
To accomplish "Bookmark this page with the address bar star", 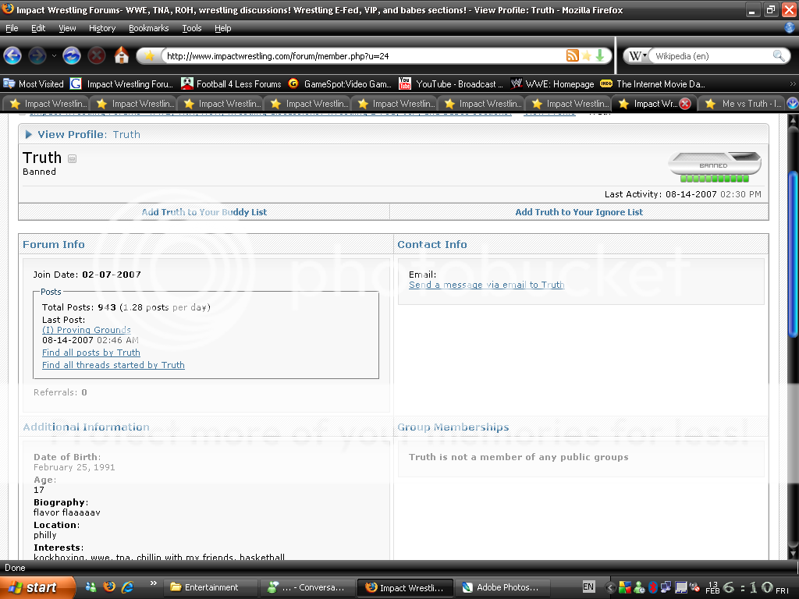I will tap(586, 56).
